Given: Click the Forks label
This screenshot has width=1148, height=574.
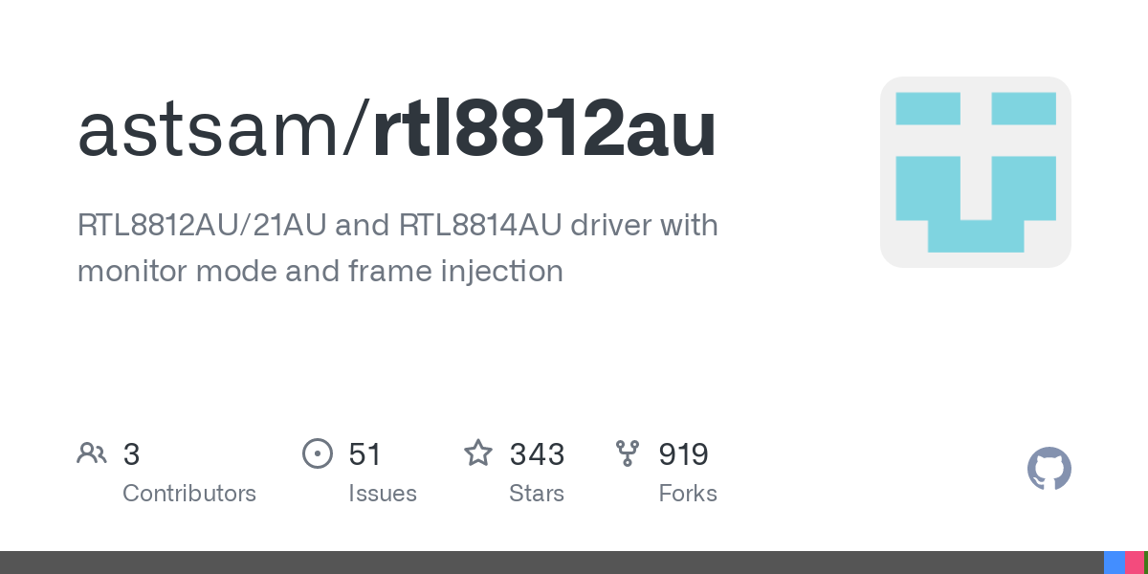Looking at the screenshot, I should pos(688,494).
